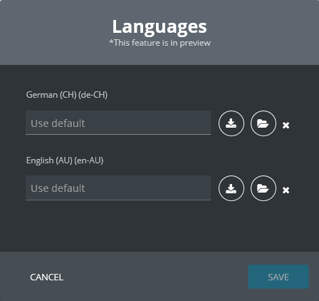This screenshot has width=319, height=301.
Task: Select the German (CH) (de-CH) label
Action: point(67,95)
